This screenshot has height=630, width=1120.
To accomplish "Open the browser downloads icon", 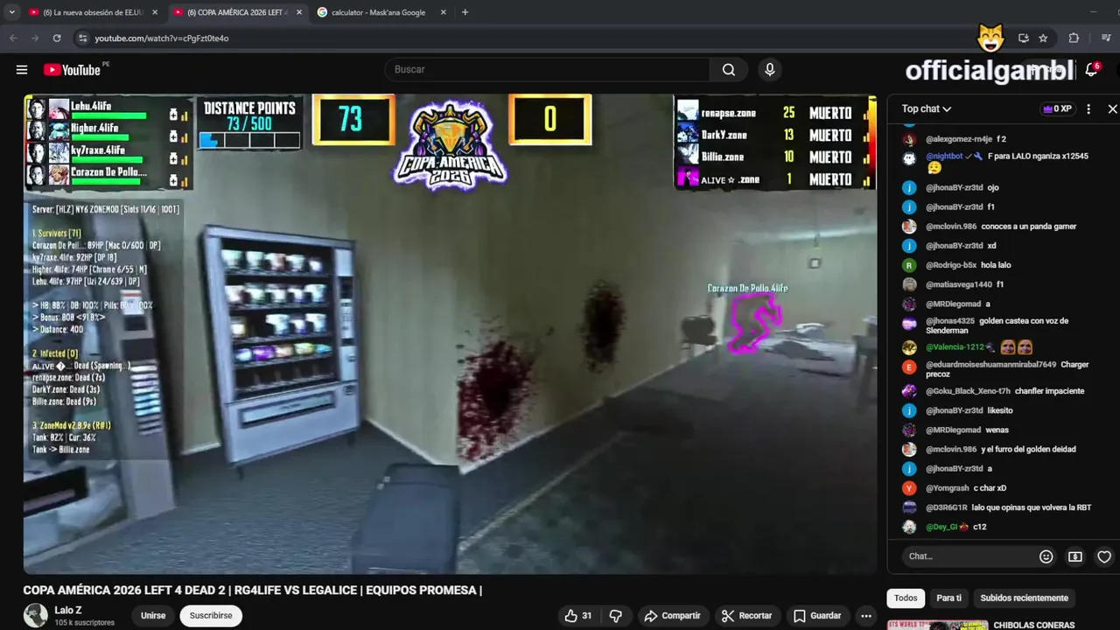I will [1106, 38].
